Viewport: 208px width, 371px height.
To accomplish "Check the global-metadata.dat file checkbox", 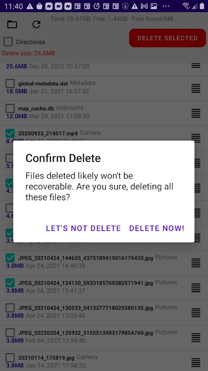I will 10,83.
